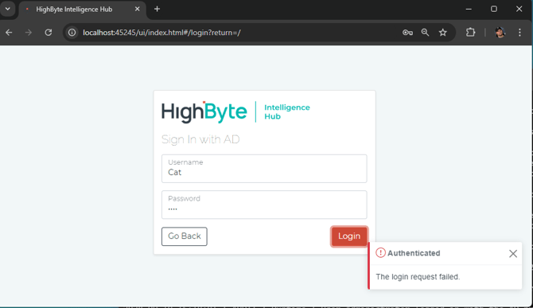Image resolution: width=533 pixels, height=308 pixels.
Task: Click the error exclamation icon in notification
Action: click(380, 253)
